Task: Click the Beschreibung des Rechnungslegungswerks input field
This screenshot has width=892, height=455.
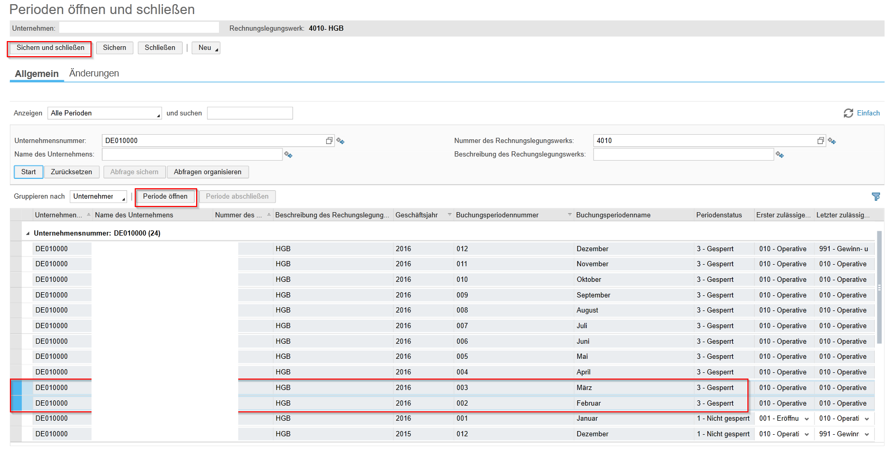Action: click(683, 154)
